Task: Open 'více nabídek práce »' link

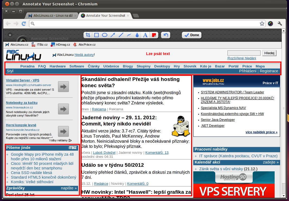Action: click(262, 132)
